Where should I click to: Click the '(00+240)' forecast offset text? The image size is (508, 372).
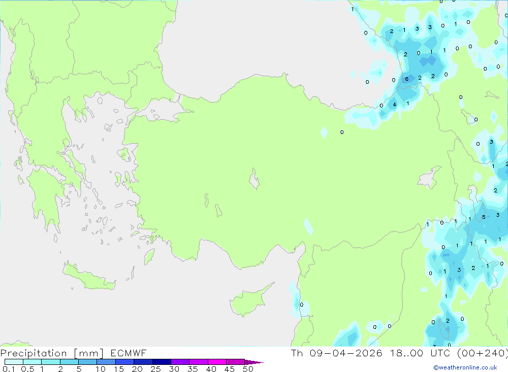click(x=483, y=353)
